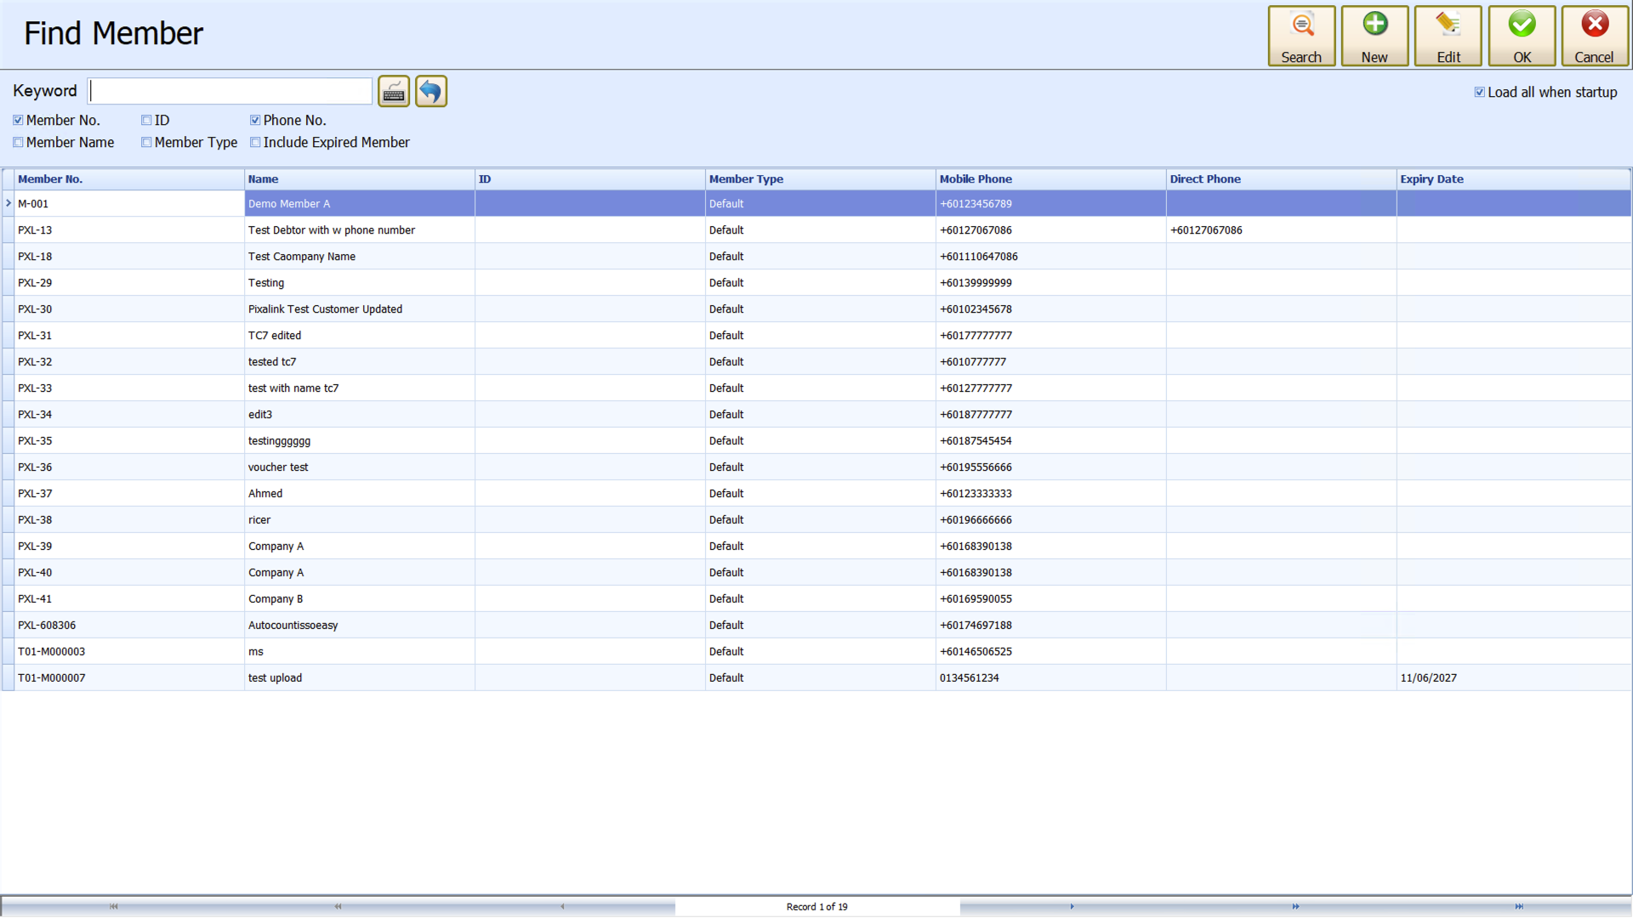Toggle the Member No. checkbox
The height and width of the screenshot is (918, 1633).
pyautogui.click(x=18, y=121)
